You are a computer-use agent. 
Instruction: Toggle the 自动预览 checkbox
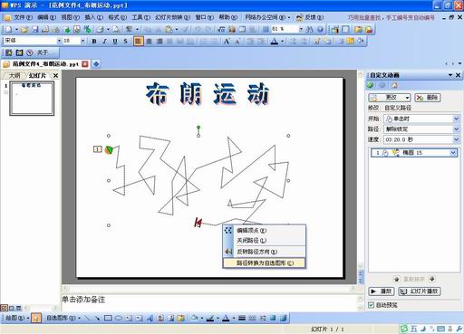(x=371, y=305)
